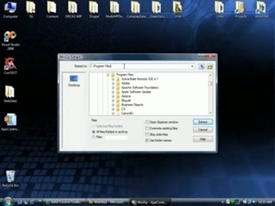The height and width of the screenshot is (206, 275).
Task: Open the Computer desktop icon
Action: [x=10, y=10]
